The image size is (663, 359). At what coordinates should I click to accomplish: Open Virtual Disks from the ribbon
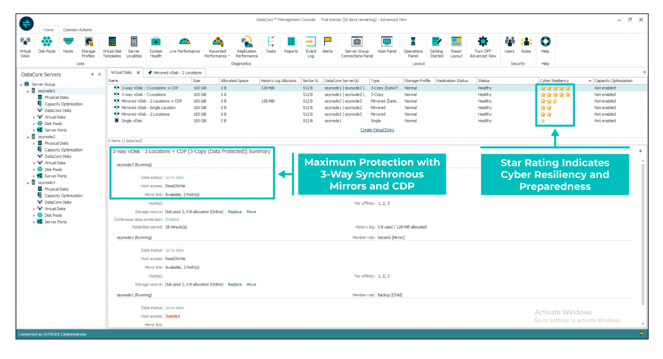[25, 47]
